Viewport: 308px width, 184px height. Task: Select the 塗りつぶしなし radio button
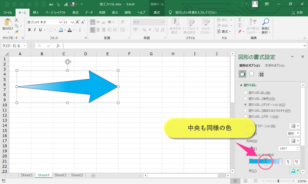(x=245, y=93)
